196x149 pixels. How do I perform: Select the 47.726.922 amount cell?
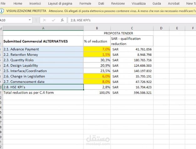click(x=132, y=82)
